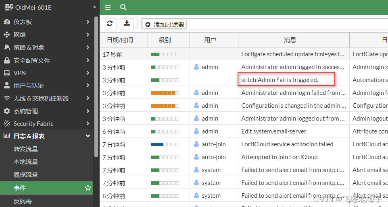This screenshot has height=207, width=388.
Task: Open the search magnifier icon
Action: tap(123, 7)
